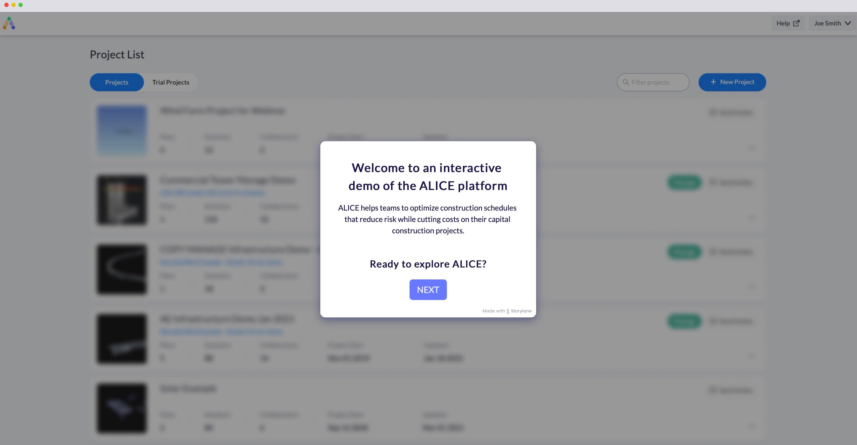Click the red close window button
857x445 pixels.
6,5
